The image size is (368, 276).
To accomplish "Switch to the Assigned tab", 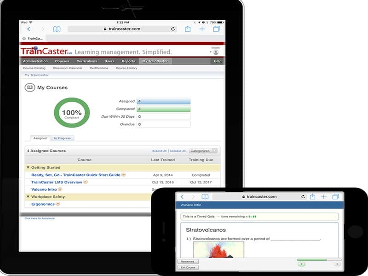I will (40, 138).
